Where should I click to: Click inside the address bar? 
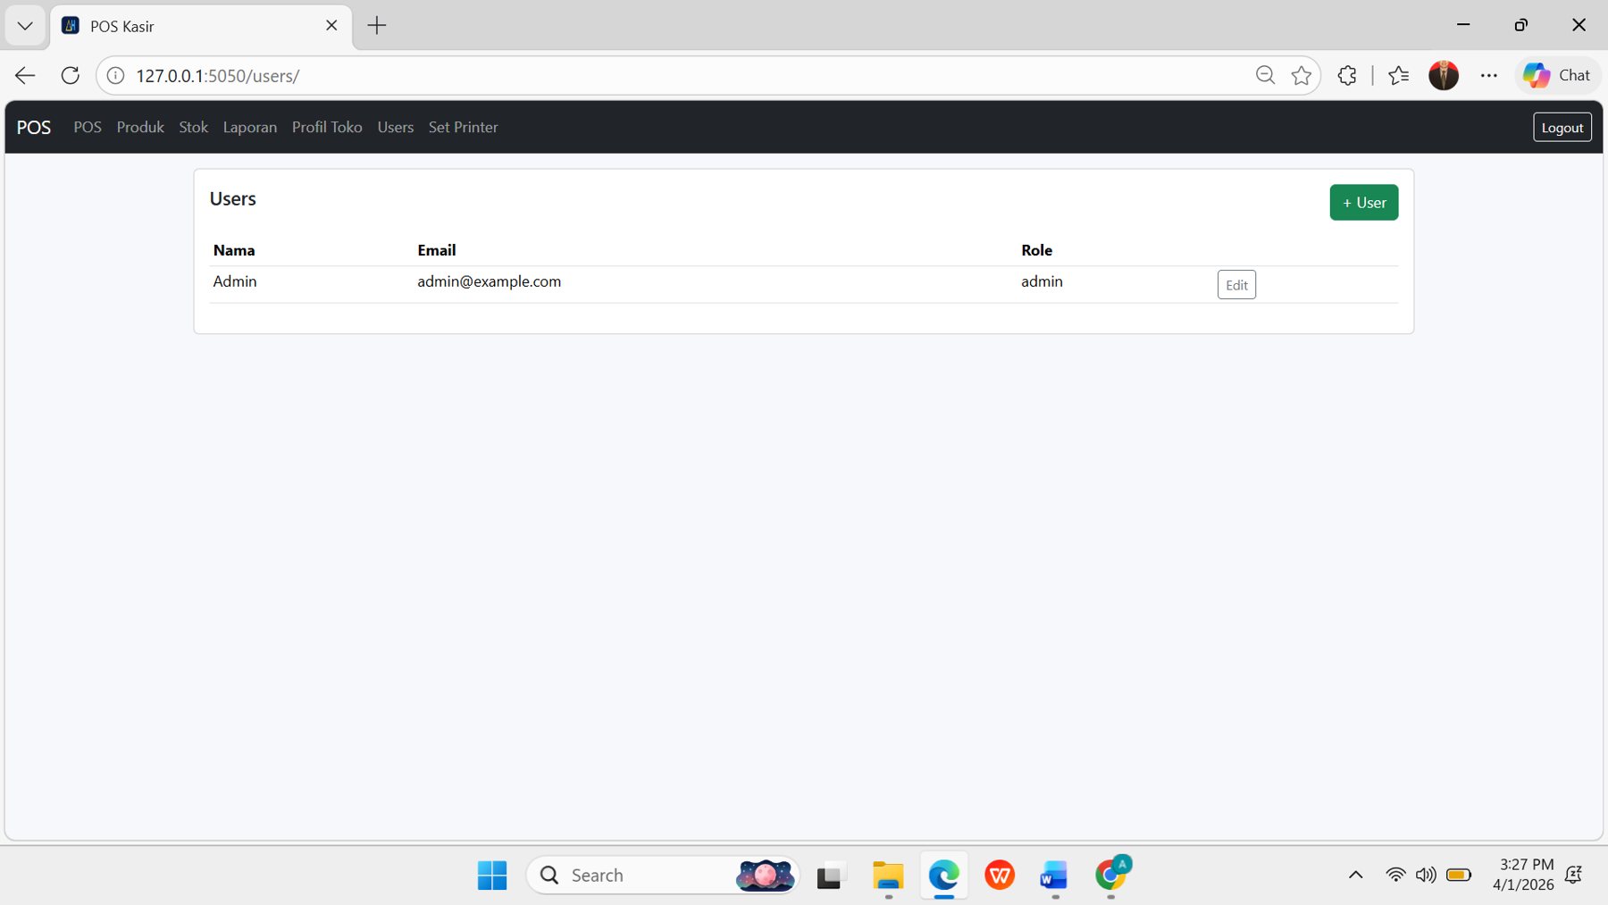625,75
